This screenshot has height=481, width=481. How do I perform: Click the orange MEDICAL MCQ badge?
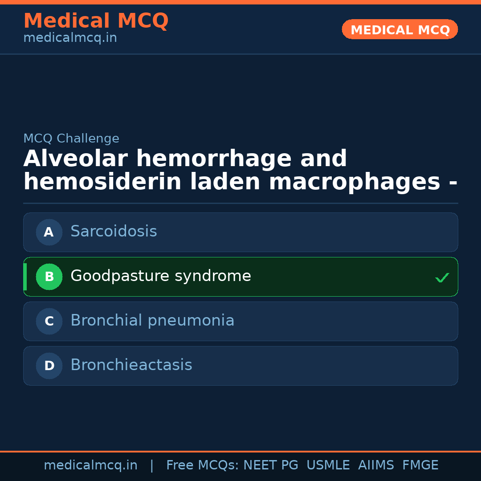(400, 30)
